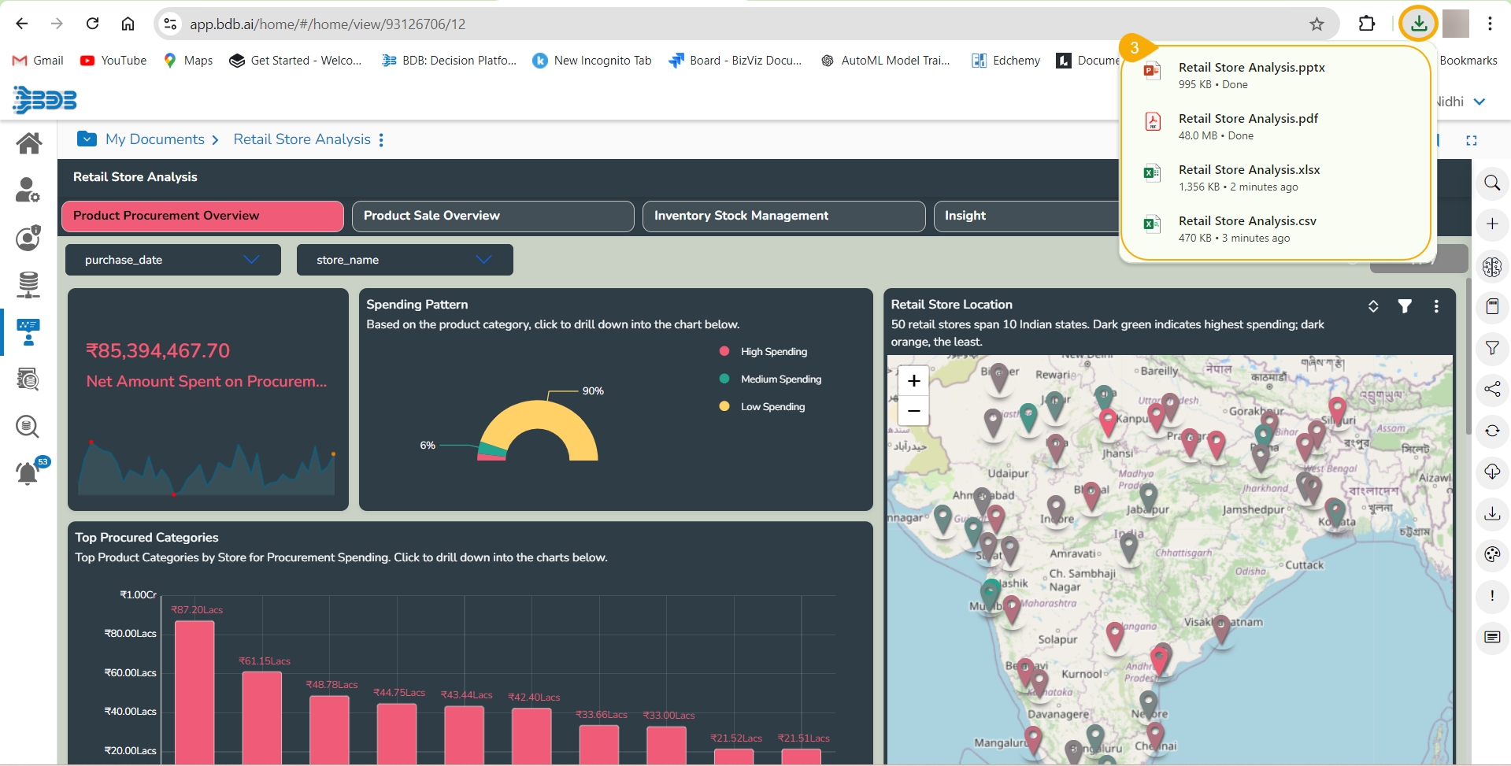Click the search magnifier in right sidebar
This screenshot has height=766, width=1511.
click(x=1491, y=183)
